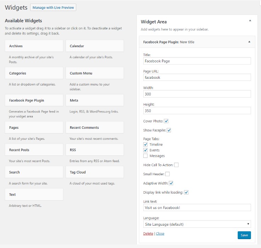Open the Language dropdown
This screenshot has width=261, height=248.
coord(197,224)
